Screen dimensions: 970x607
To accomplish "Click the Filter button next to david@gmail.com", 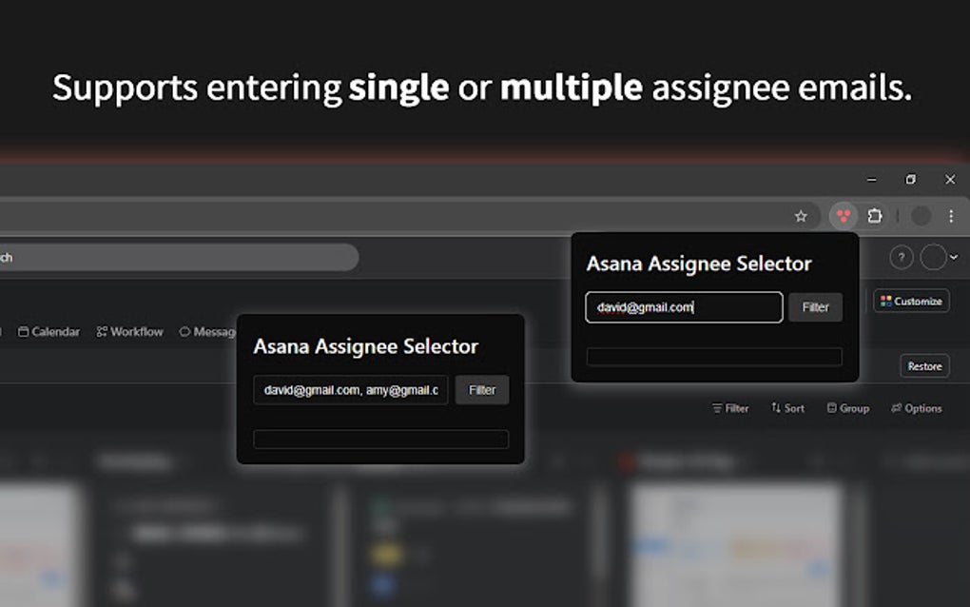I will click(x=815, y=306).
